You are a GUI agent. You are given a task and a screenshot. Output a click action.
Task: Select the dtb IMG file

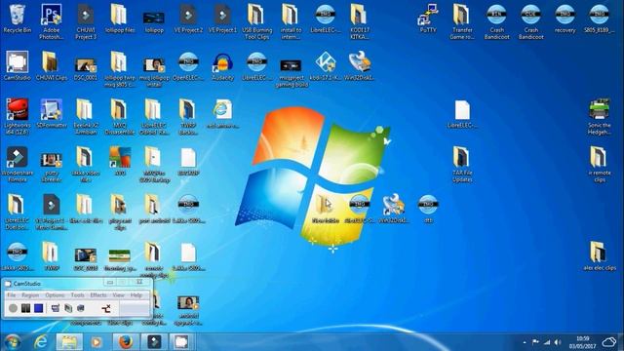428,209
